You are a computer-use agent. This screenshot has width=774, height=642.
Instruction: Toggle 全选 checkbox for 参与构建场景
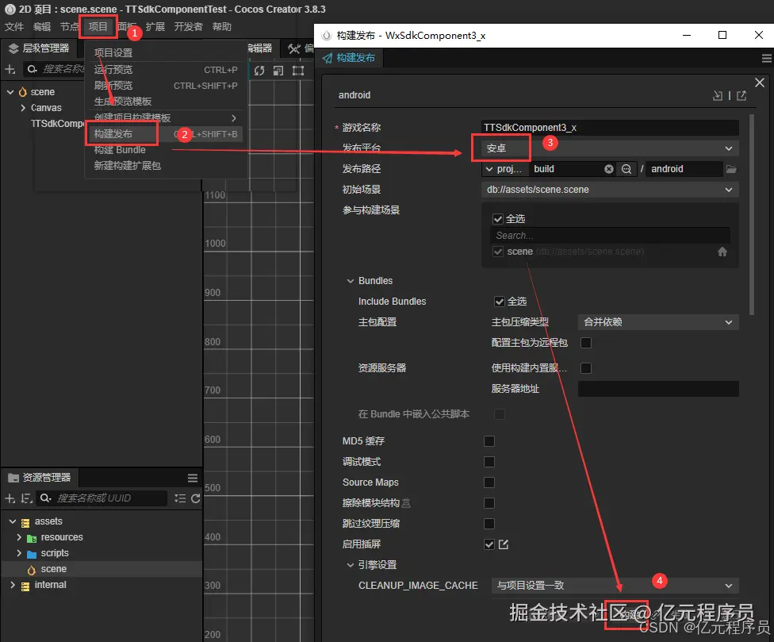click(x=498, y=219)
